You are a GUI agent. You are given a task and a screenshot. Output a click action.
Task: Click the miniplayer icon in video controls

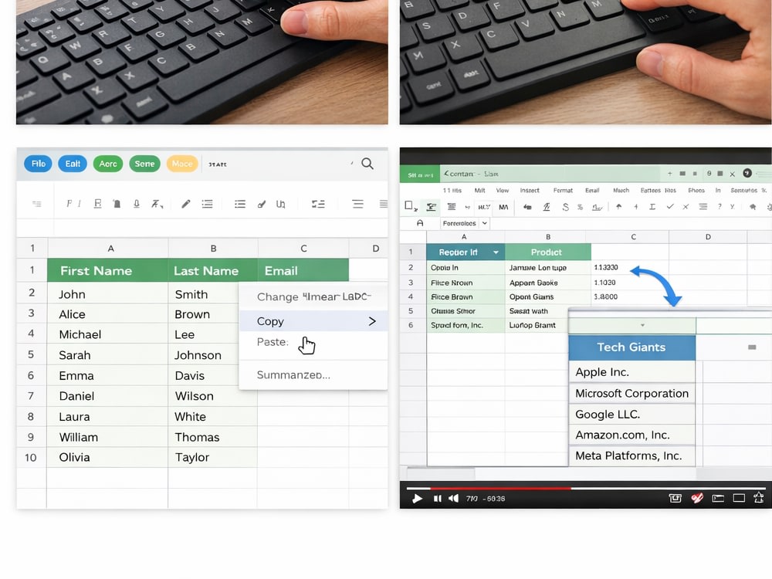[x=718, y=498]
